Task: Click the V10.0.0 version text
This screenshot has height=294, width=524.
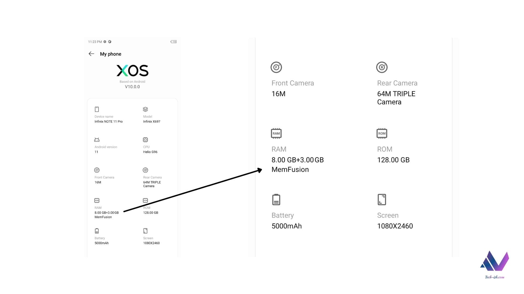Action: [132, 87]
